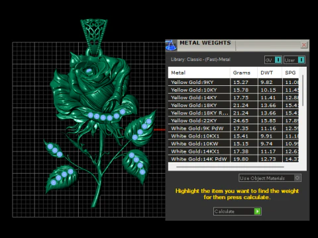318x238 pixels.
Task: Select the Yellow Gold:10KY row
Action: 233,90
